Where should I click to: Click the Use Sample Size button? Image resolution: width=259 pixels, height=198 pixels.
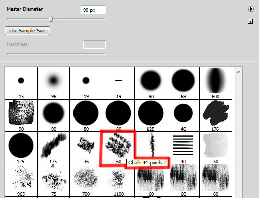click(27, 31)
